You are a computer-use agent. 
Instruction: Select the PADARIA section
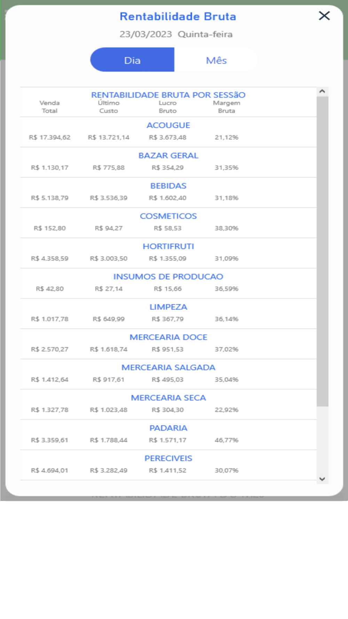click(168, 428)
